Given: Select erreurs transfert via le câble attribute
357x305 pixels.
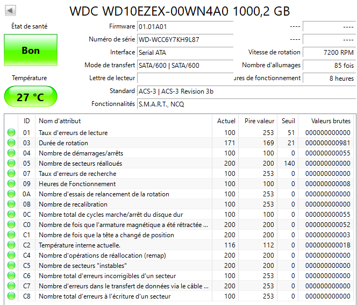Looking at the screenshot, I should pos(124,286).
